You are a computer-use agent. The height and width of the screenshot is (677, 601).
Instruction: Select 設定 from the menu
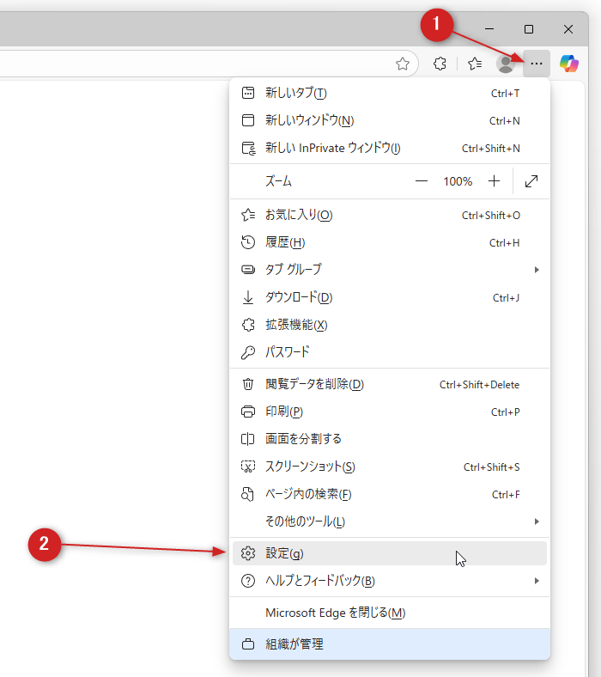coord(389,553)
